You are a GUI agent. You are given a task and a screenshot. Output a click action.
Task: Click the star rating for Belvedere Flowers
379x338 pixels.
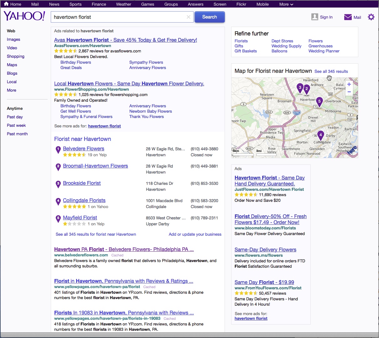(x=75, y=155)
